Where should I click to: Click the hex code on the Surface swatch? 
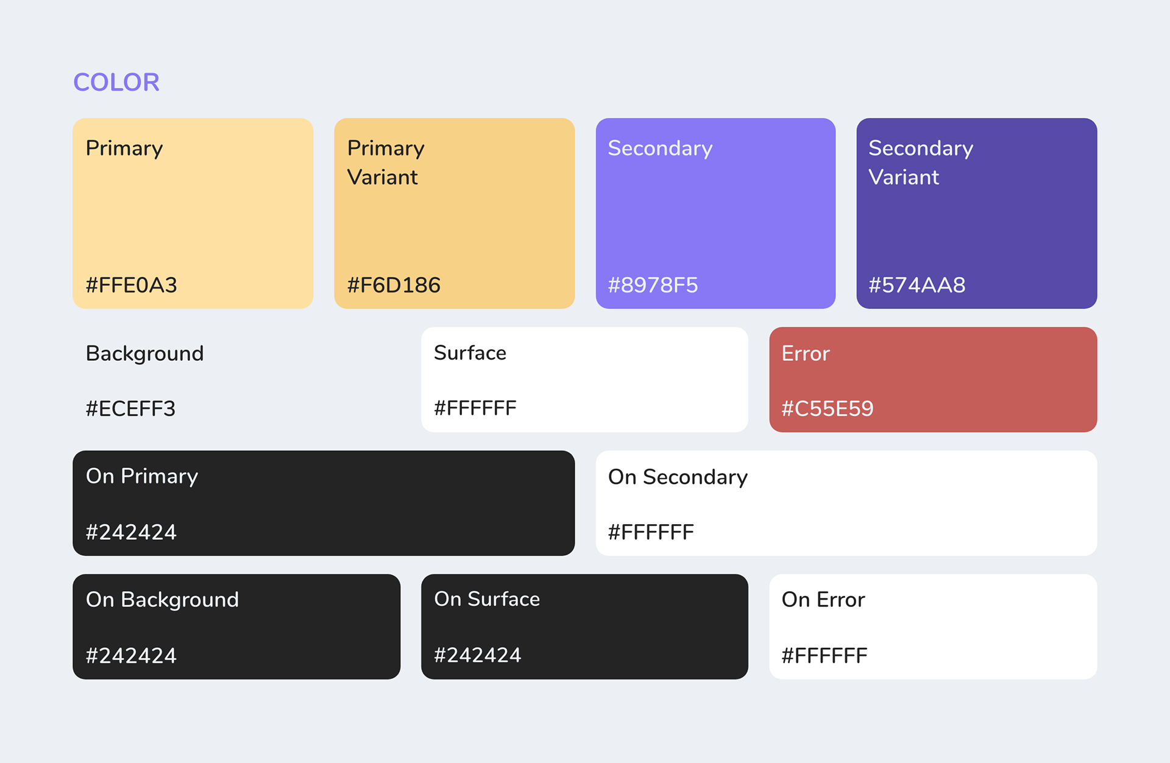tap(475, 408)
